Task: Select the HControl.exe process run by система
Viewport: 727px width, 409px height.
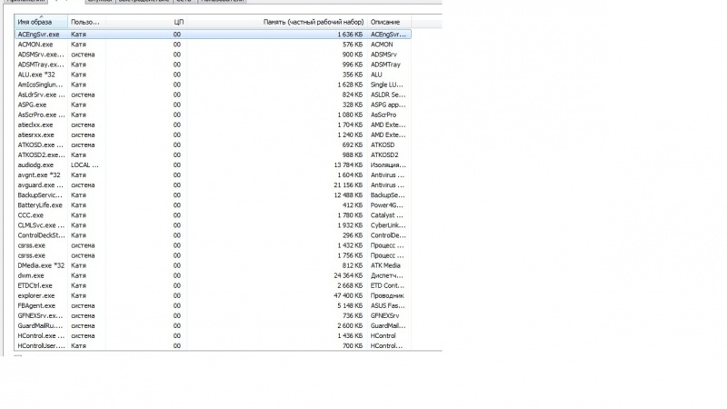Action: coord(213,335)
